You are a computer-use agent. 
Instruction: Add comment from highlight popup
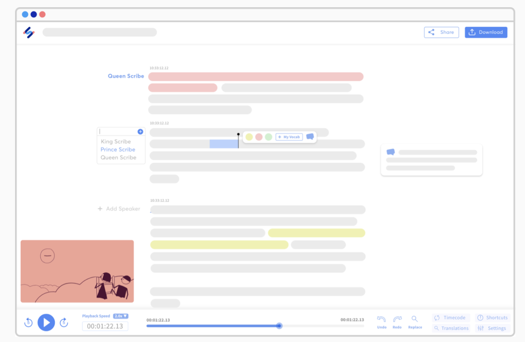pyautogui.click(x=310, y=137)
